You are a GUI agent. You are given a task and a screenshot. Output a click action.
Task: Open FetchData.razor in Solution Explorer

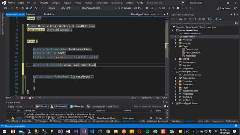pos(193,52)
